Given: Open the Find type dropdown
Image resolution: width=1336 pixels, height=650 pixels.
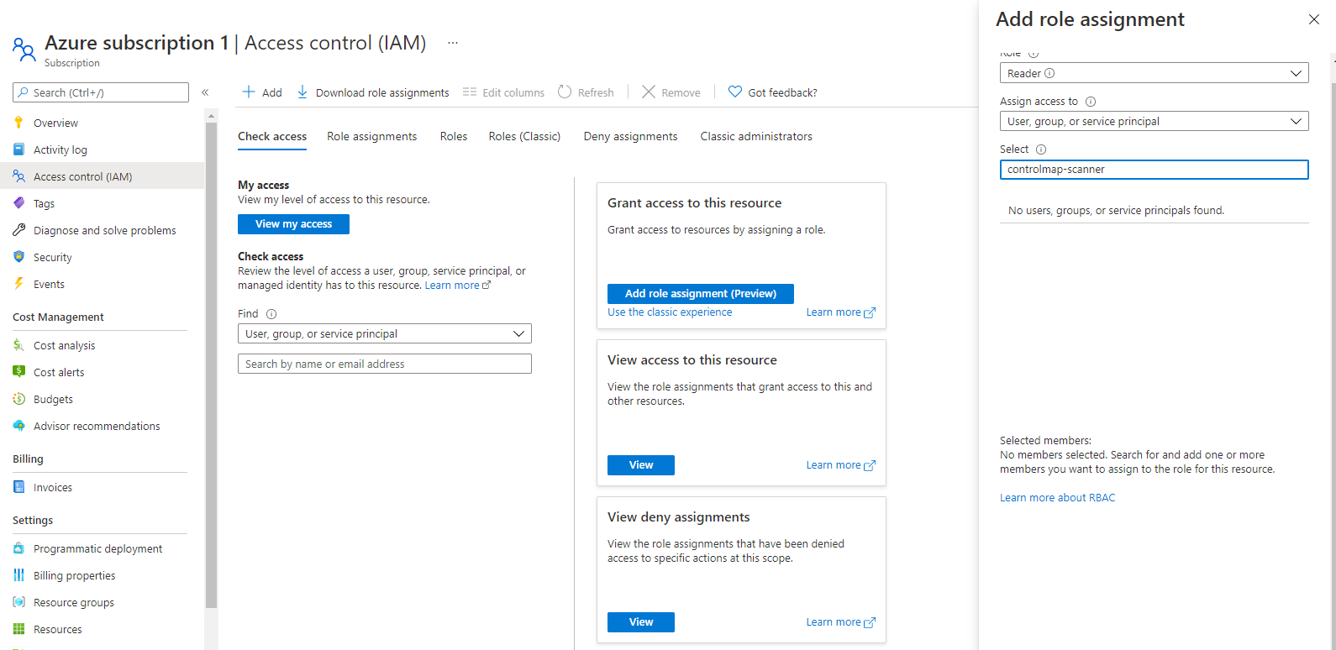Looking at the screenshot, I should (385, 333).
